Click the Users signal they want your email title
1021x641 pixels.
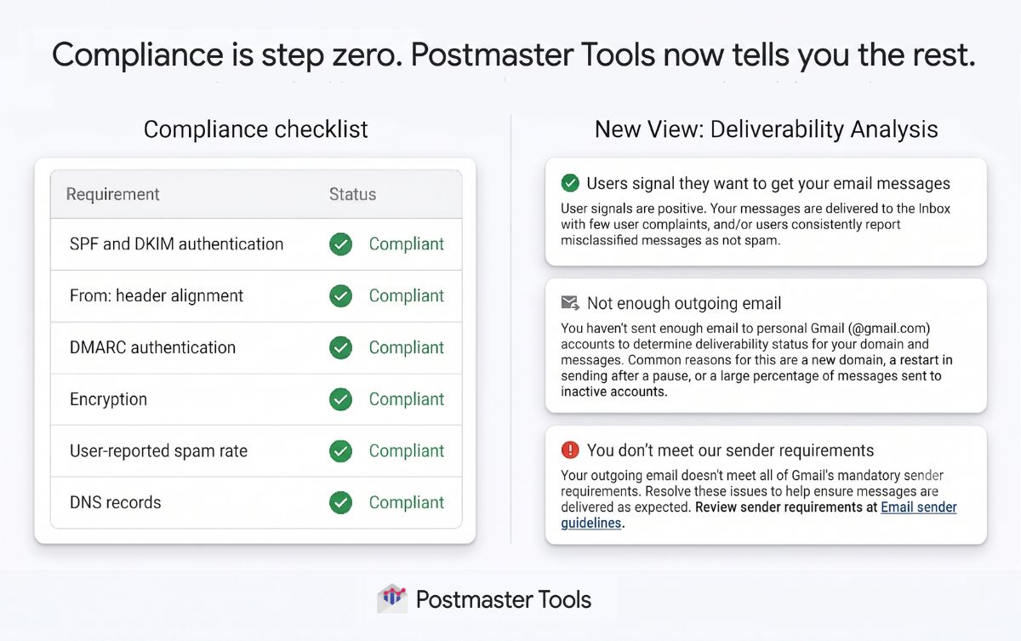768,184
